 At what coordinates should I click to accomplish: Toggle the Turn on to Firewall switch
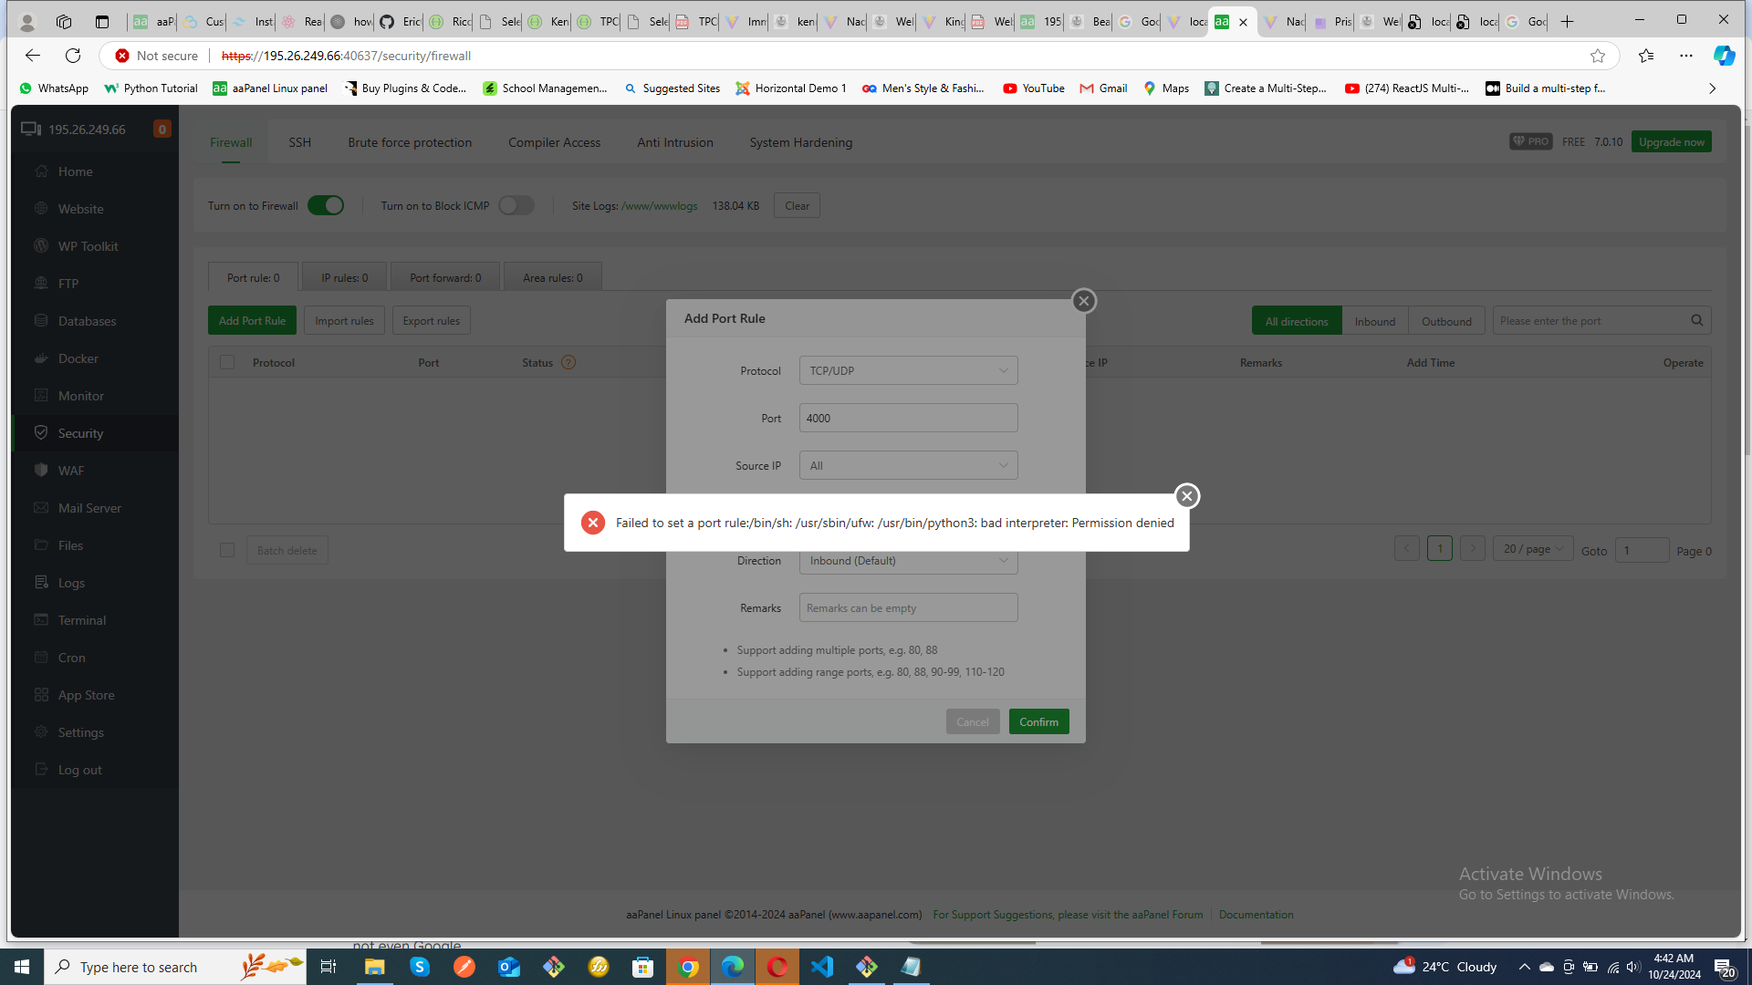tap(326, 206)
